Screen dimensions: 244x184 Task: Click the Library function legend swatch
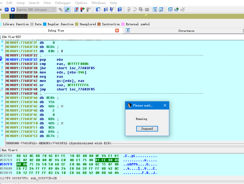click(x=1, y=24)
